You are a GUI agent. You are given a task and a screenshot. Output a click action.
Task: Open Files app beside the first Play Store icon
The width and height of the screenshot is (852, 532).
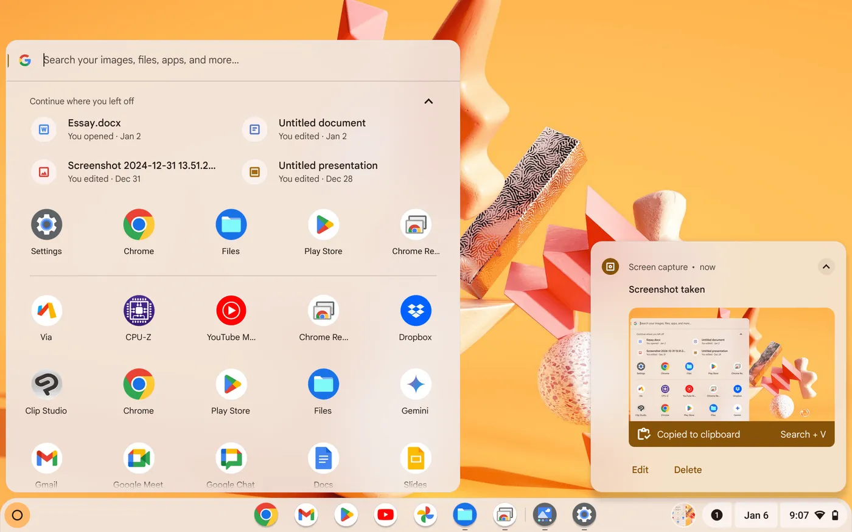231,225
